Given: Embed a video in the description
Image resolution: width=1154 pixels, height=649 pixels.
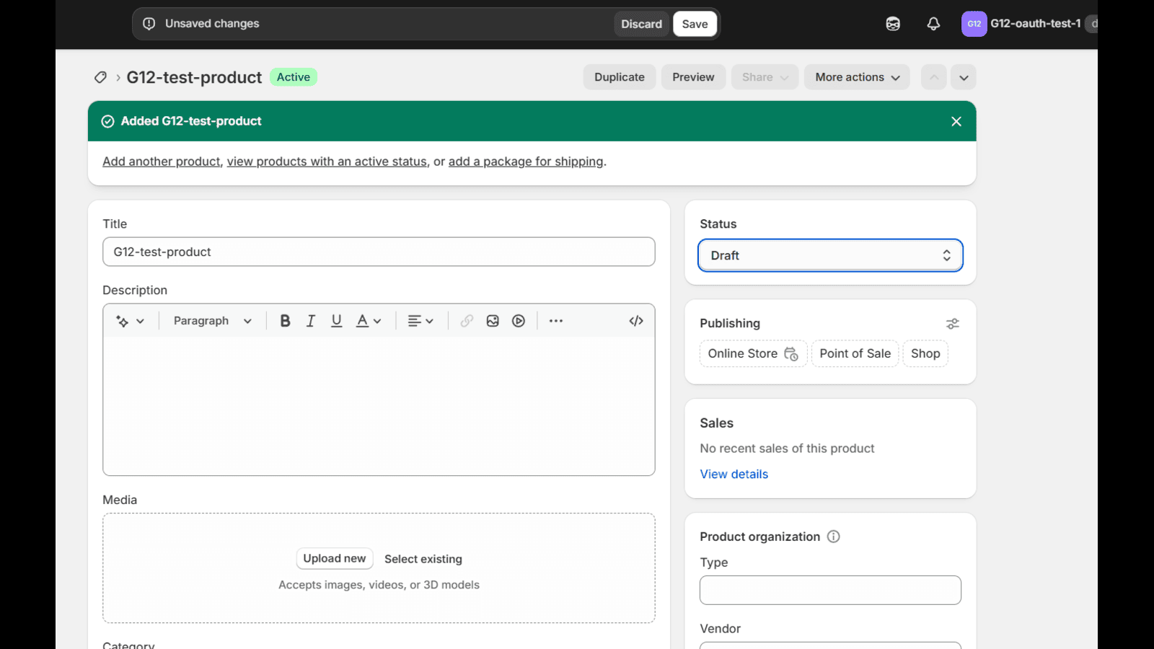Looking at the screenshot, I should (x=519, y=320).
